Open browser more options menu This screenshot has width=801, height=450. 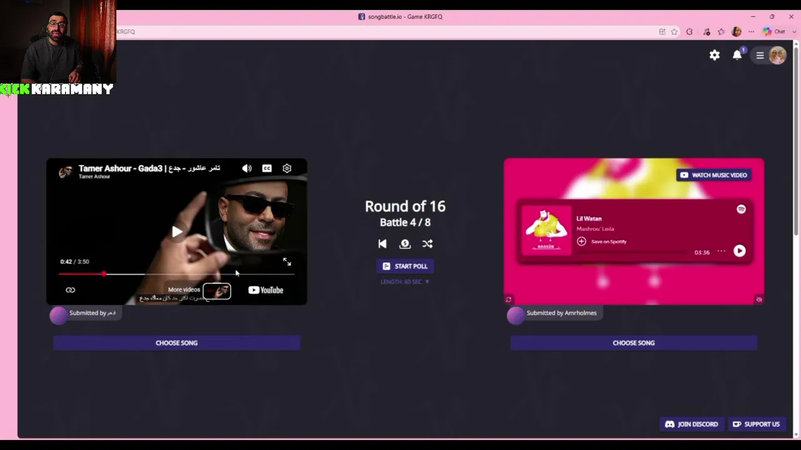[752, 32]
